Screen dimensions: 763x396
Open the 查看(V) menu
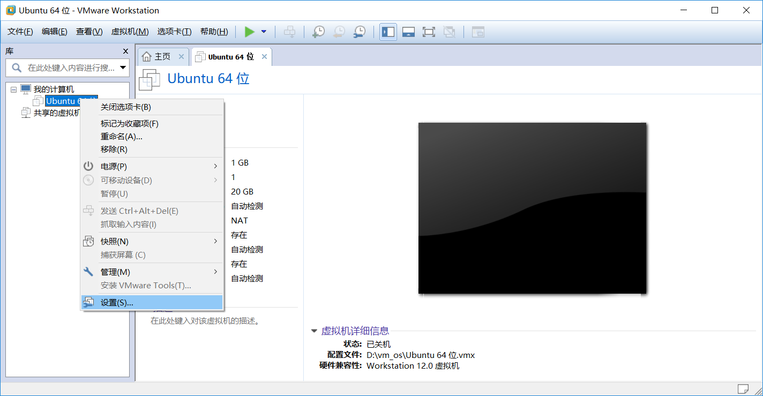[89, 32]
